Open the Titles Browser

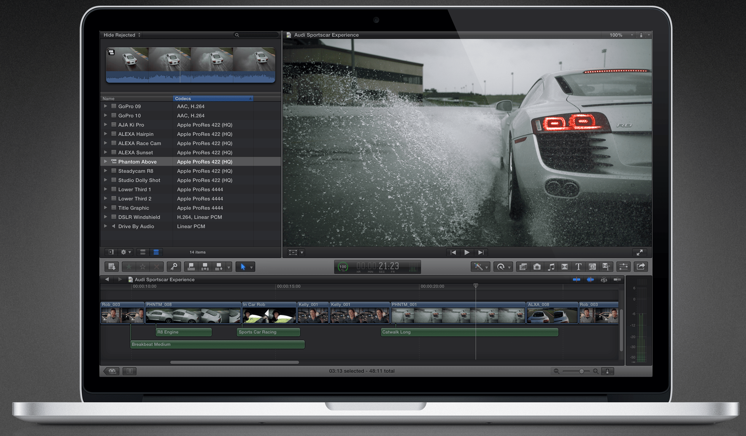click(578, 267)
